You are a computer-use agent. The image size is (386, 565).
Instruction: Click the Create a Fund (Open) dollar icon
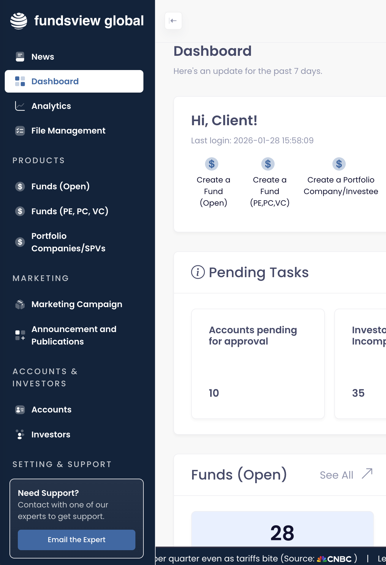click(211, 164)
